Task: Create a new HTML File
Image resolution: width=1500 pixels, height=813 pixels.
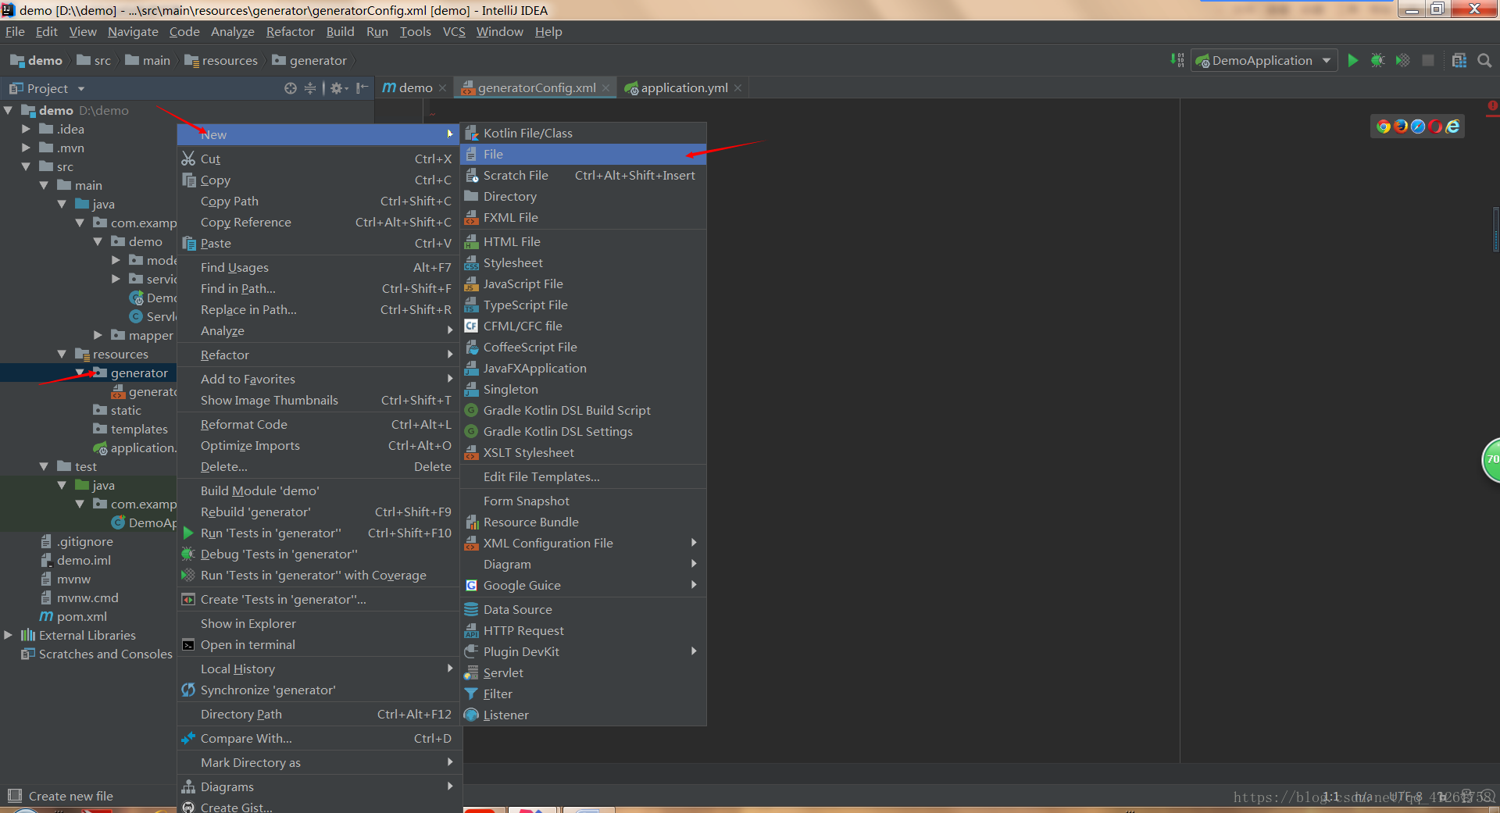Action: pyautogui.click(x=584, y=241)
